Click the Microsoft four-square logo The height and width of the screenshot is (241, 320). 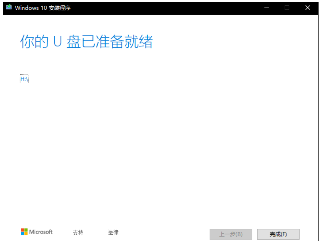[24, 232]
